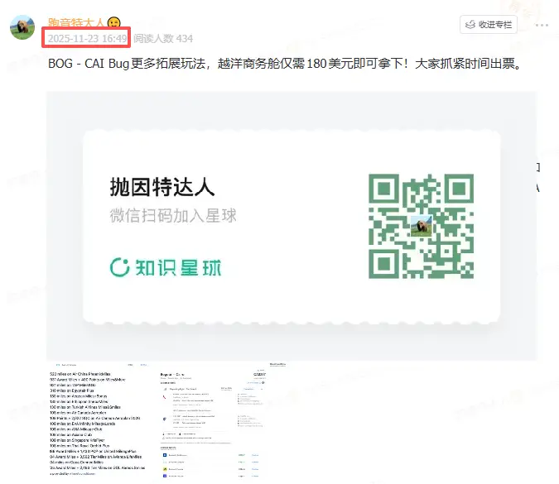Click the green QR code
This screenshot has height=484, width=559.
[x=421, y=226]
